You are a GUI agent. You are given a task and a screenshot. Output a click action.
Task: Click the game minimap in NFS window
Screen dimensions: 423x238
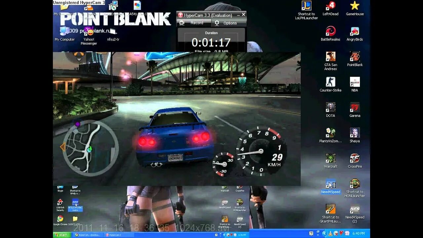[90, 148]
